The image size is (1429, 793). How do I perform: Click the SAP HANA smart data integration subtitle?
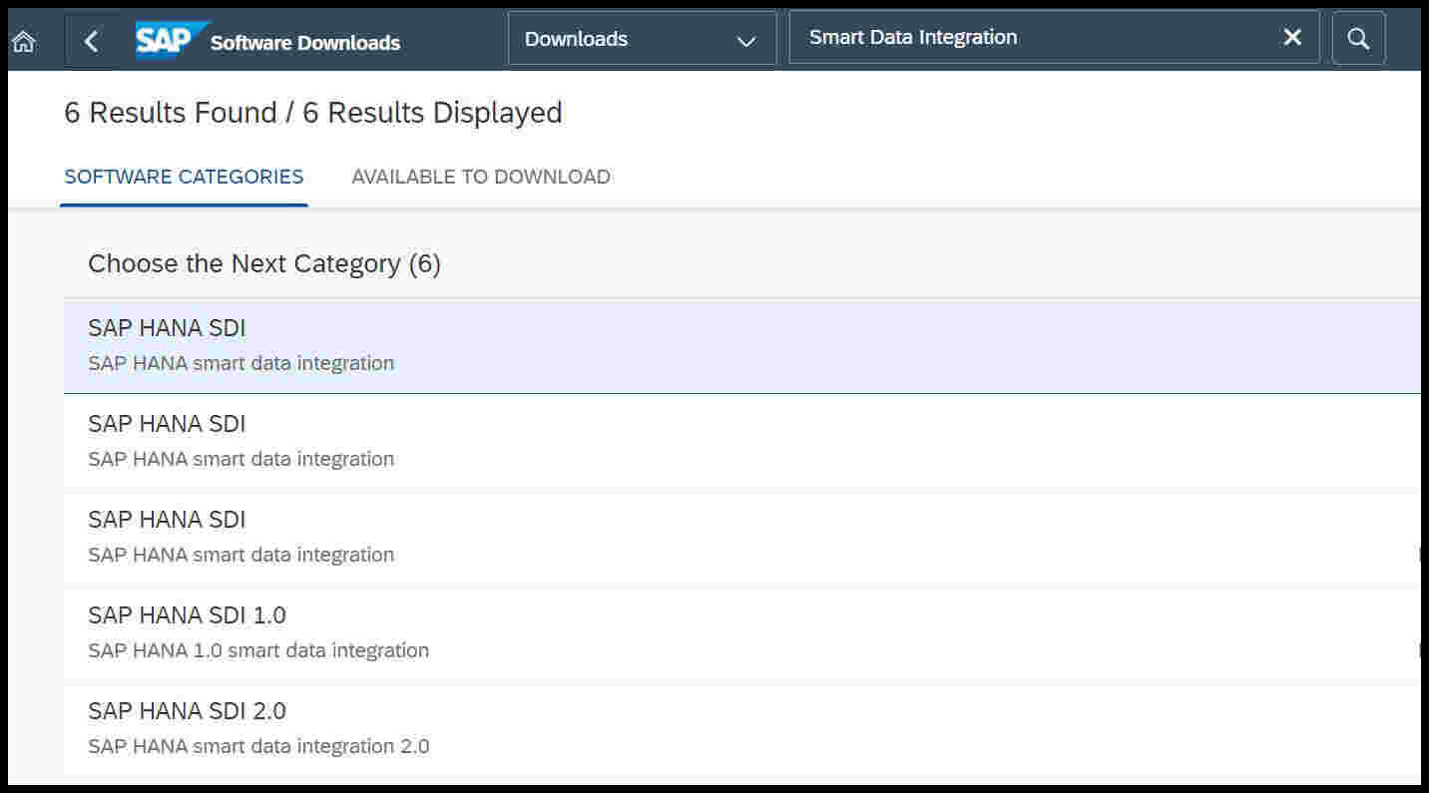[x=240, y=363]
